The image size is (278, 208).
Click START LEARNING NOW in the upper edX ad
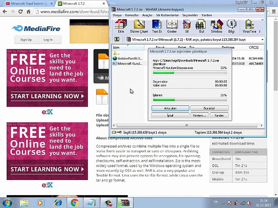(x=47, y=96)
